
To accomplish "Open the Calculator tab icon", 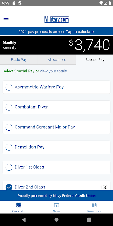I will tap(19, 205).
